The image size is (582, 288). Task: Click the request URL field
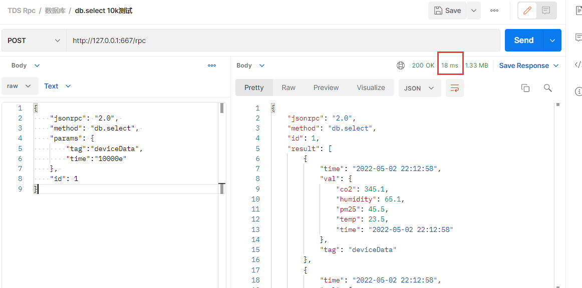tap(283, 40)
